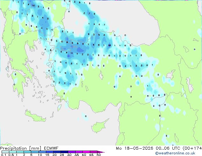Open the weatheronline.co.uk link
This screenshot has width=202, height=156.
(175, 153)
